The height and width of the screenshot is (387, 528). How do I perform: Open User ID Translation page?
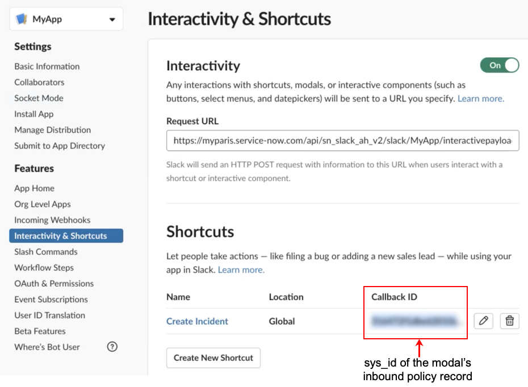coord(49,316)
